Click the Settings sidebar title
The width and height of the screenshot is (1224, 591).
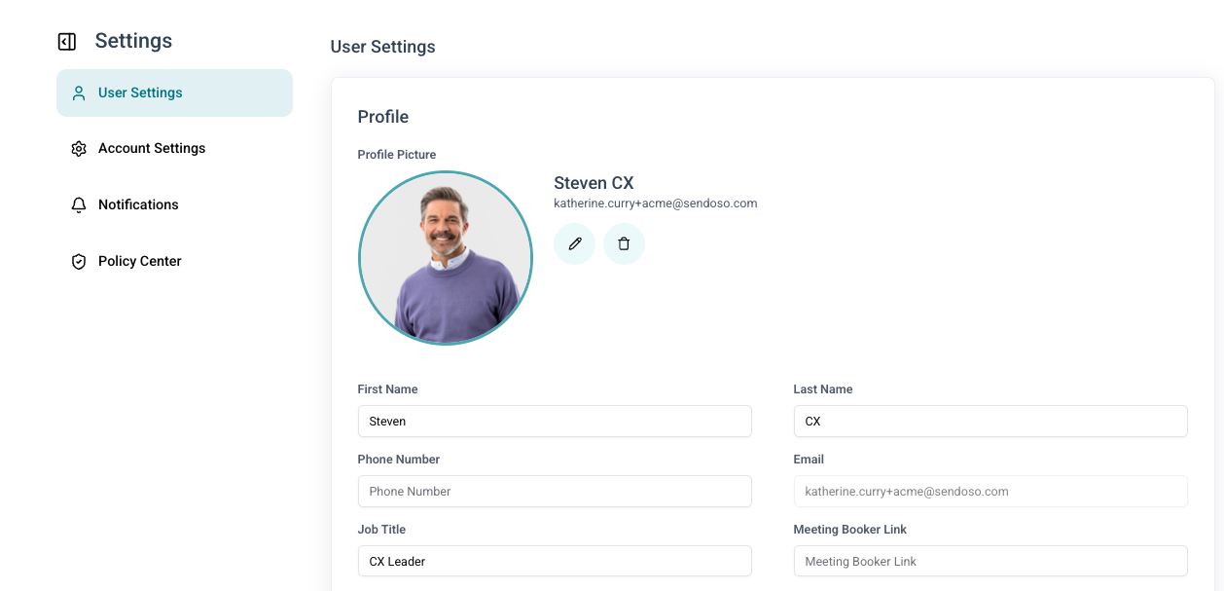point(133,41)
